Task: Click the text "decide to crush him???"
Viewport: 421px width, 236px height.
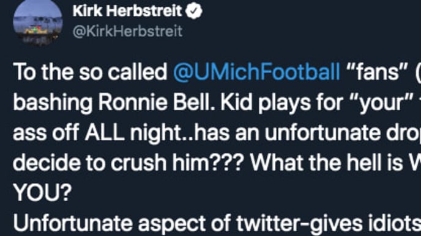Action: (129, 163)
